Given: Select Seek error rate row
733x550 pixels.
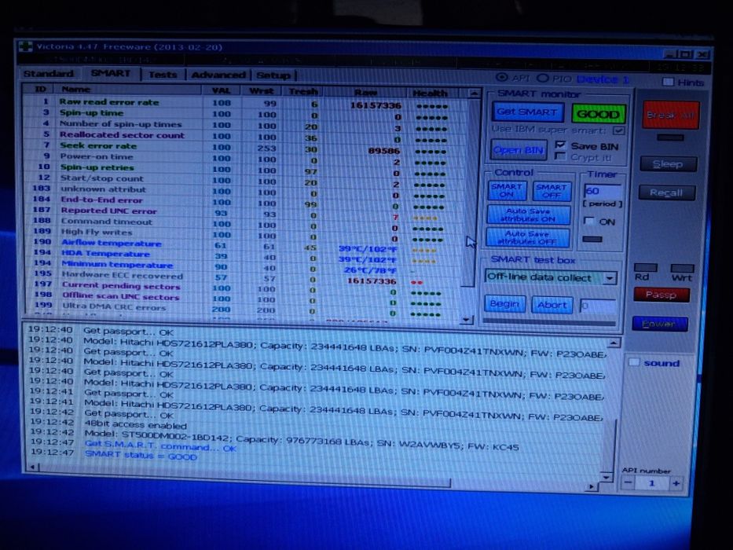Looking at the screenshot, I should coord(242,148).
